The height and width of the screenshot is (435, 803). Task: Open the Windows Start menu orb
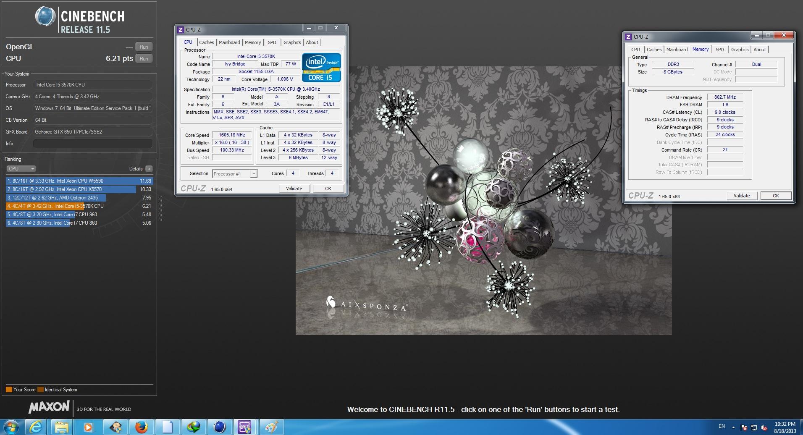pos(12,427)
